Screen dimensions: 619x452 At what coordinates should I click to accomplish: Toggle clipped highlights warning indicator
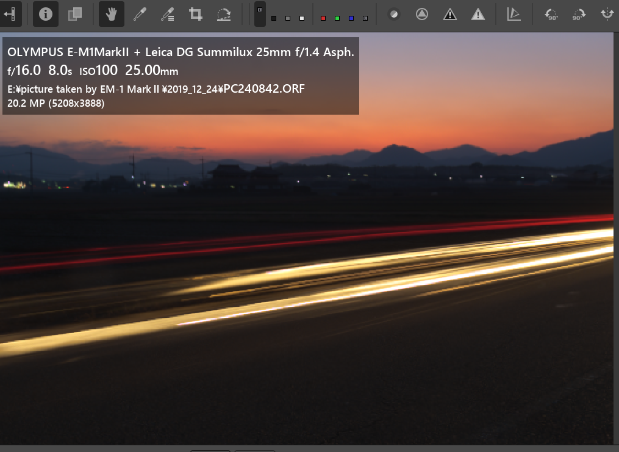click(478, 14)
